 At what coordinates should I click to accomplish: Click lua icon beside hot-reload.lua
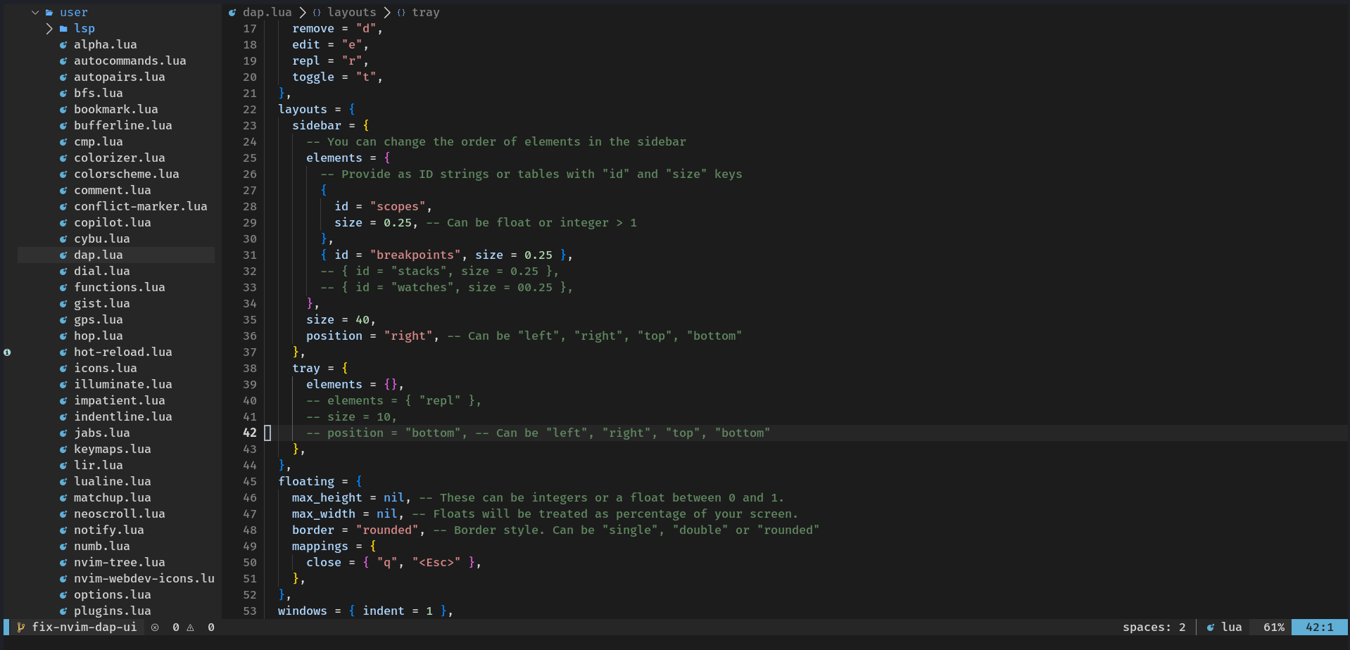click(x=63, y=352)
